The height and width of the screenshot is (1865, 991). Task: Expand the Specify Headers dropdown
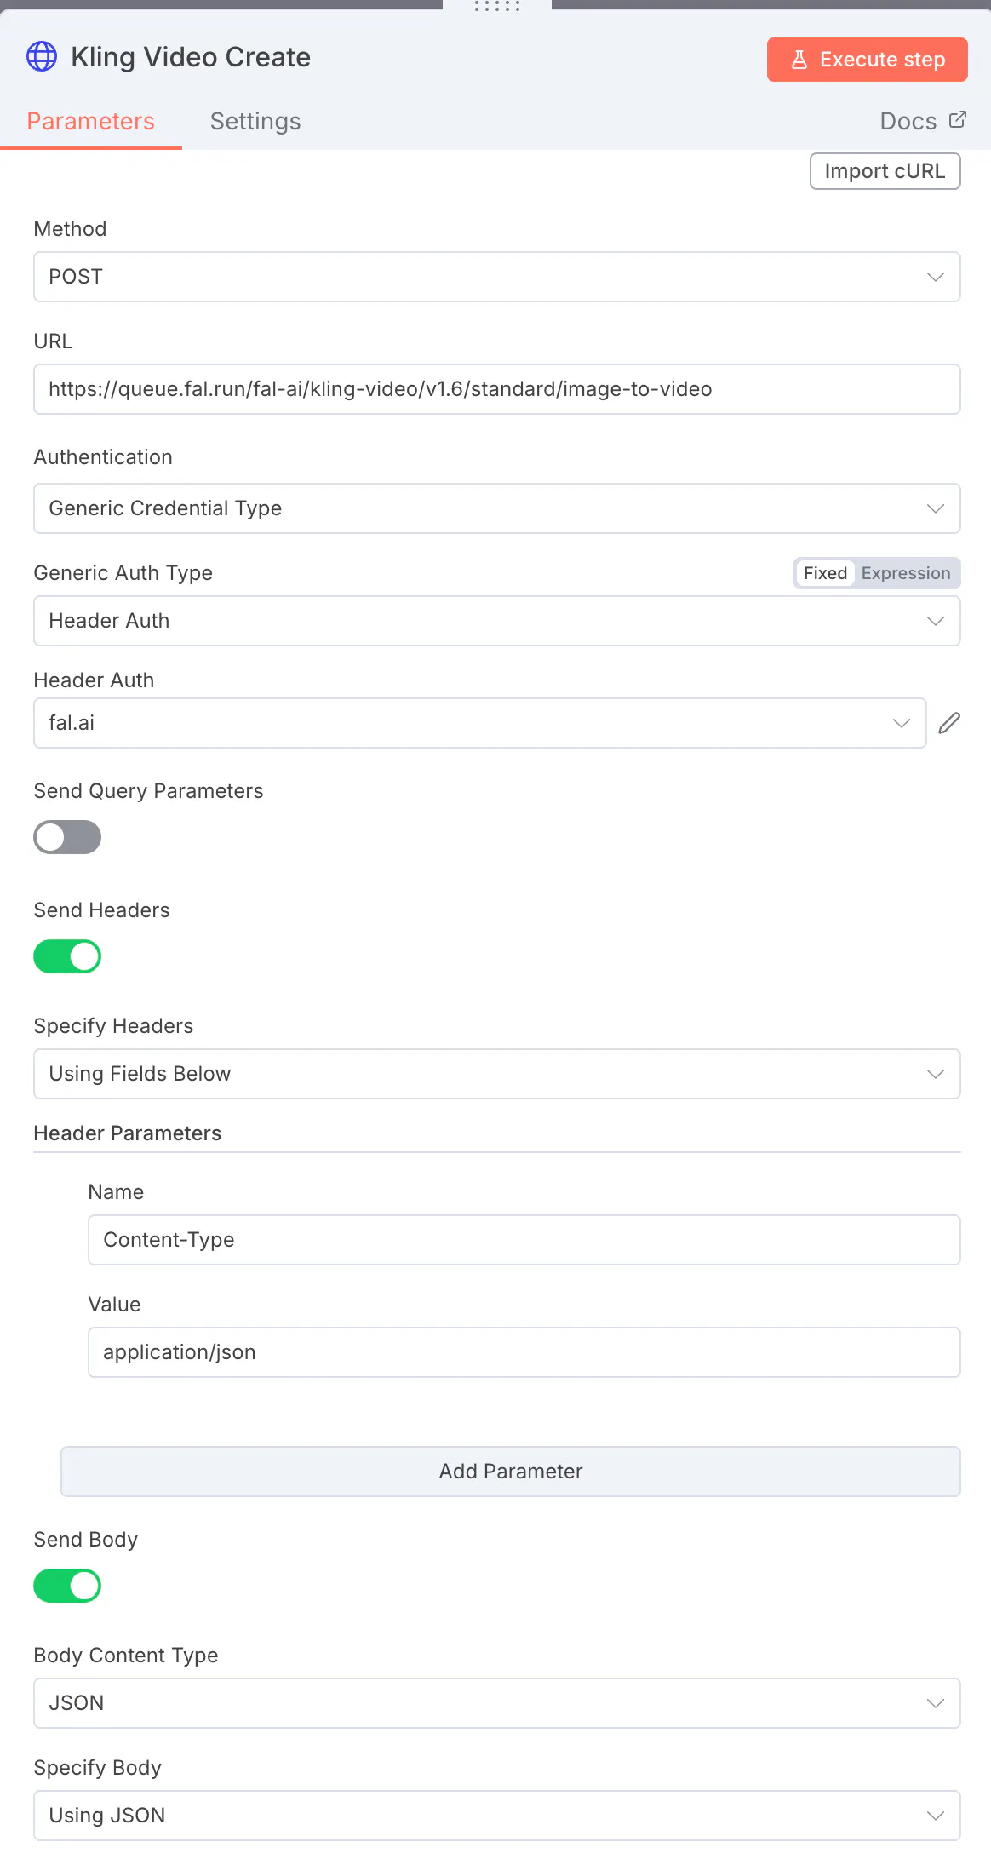(x=497, y=1074)
